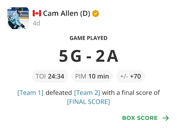177x128 pixels.
Task: Click the 5G goals figure
Action: coord(70,56)
